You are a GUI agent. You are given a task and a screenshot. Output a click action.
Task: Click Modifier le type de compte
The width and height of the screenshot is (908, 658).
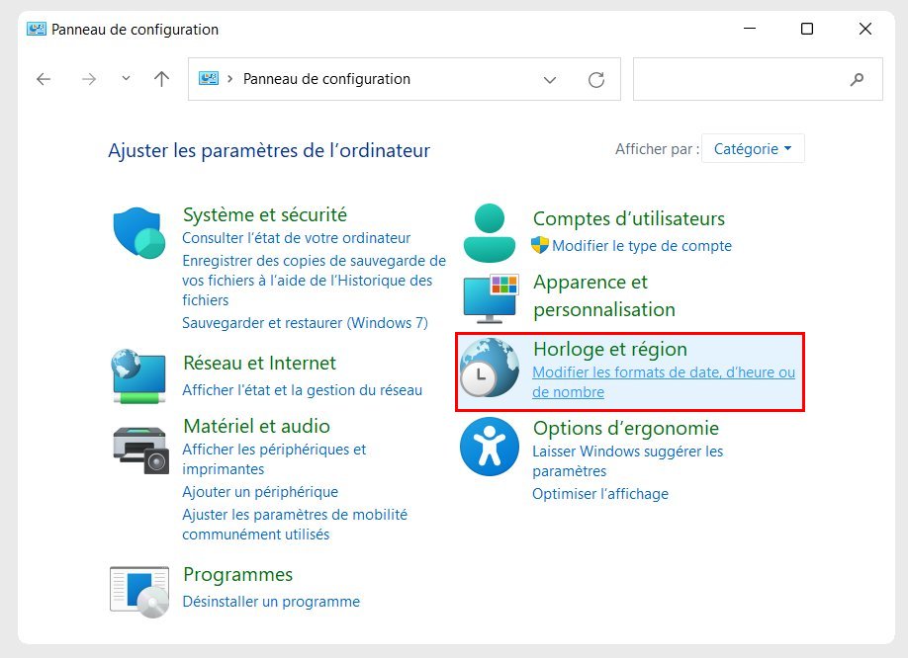642,246
